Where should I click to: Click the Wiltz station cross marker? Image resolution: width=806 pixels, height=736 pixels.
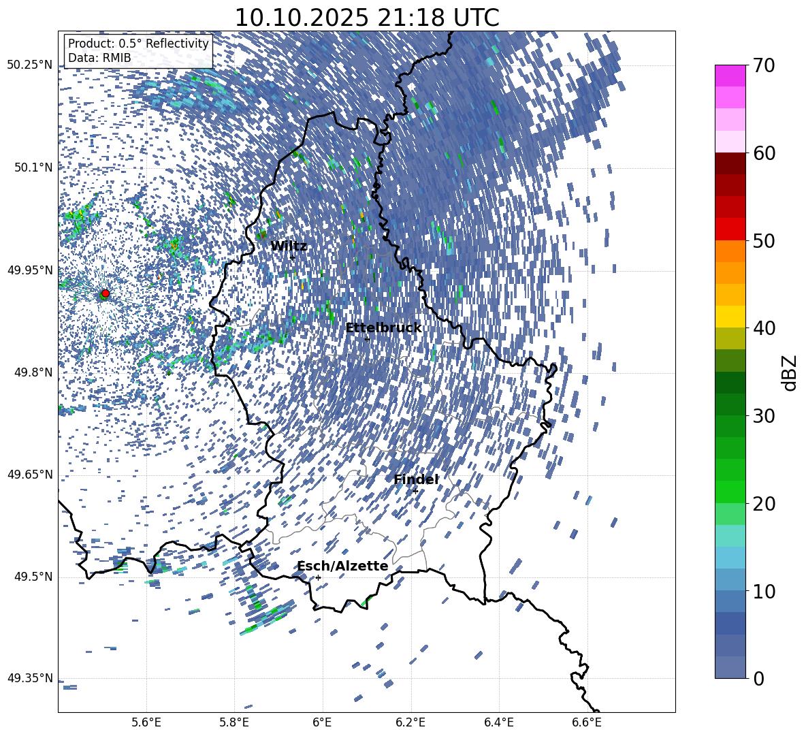coord(293,257)
